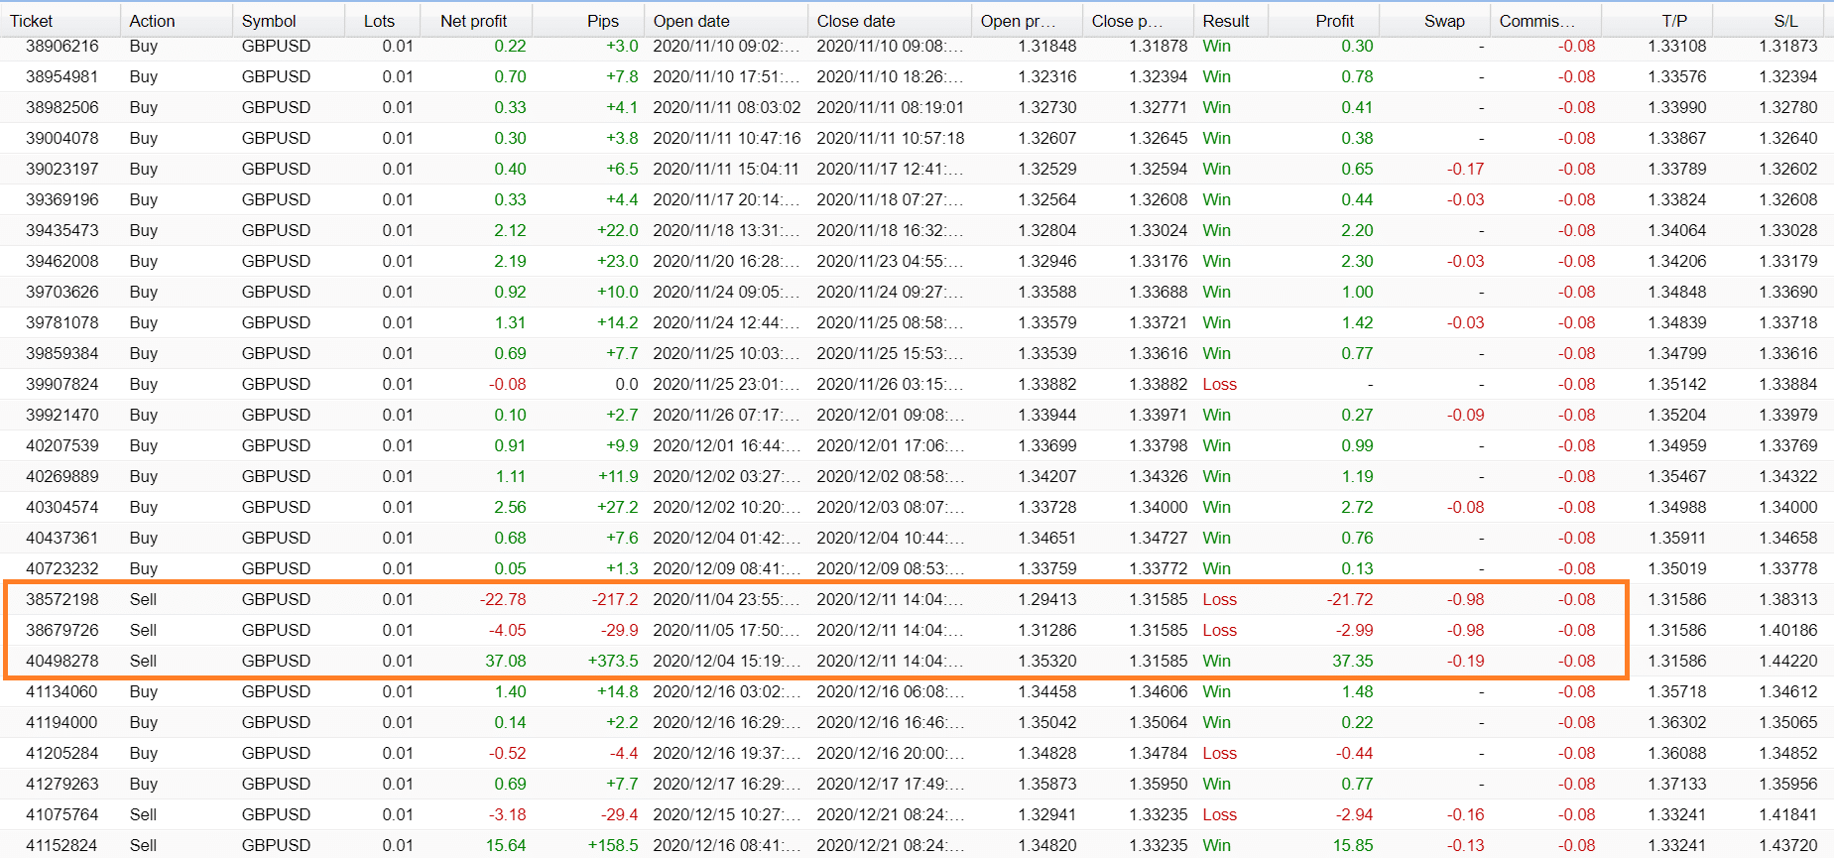Select Sell ticket 38572198
The image size is (1834, 858).
pyautogui.click(x=62, y=599)
